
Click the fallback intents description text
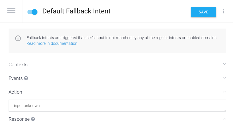122,38
